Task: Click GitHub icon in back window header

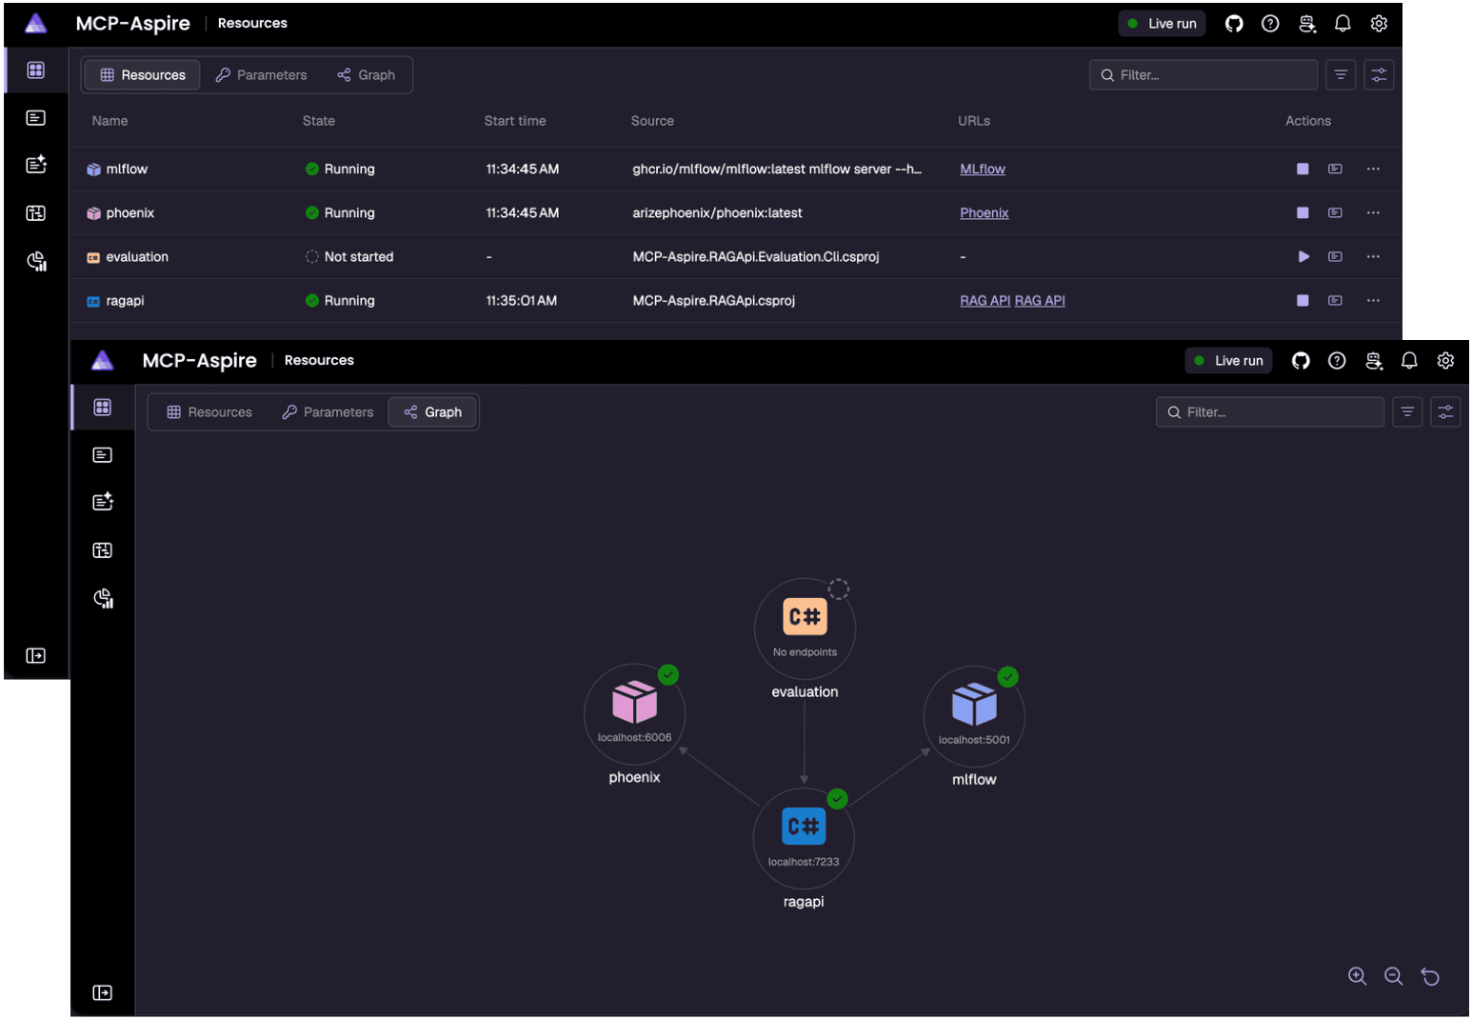Action: (1234, 24)
